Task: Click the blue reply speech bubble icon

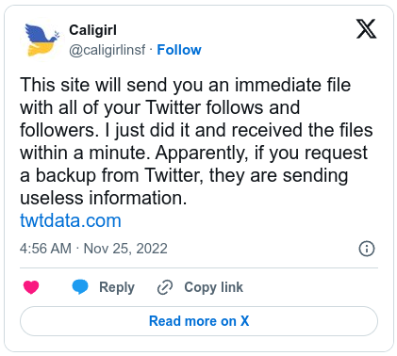Action: tap(80, 287)
